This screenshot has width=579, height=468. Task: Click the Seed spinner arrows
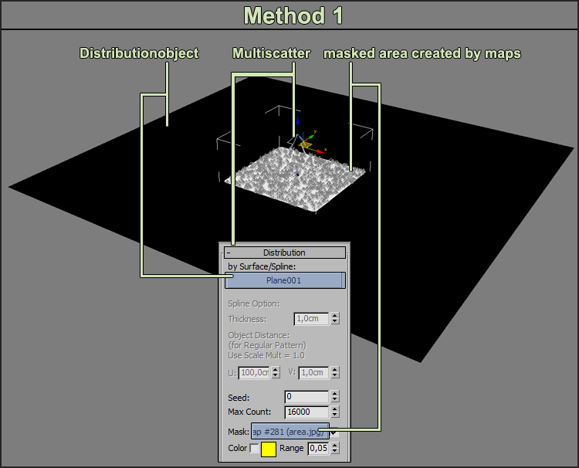(x=334, y=397)
